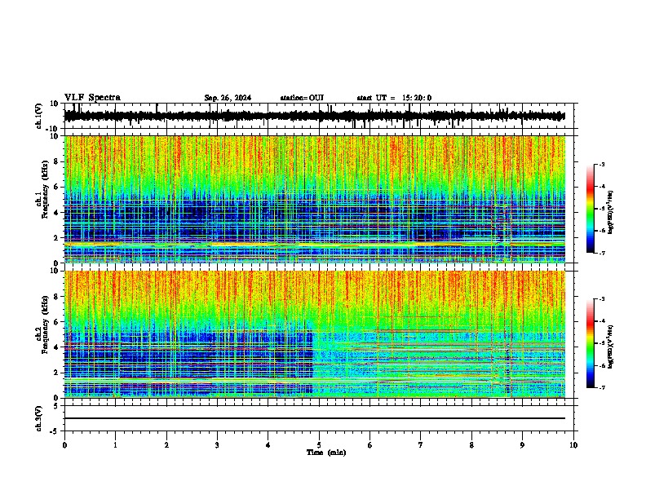The width and height of the screenshot is (646, 499).
Task: Click the date "Sep. 26, 2024"
Action: point(228,98)
